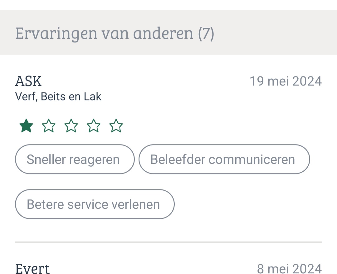Click the divider line between the reviews
Image resolution: width=337 pixels, height=274 pixels.
click(x=168, y=242)
